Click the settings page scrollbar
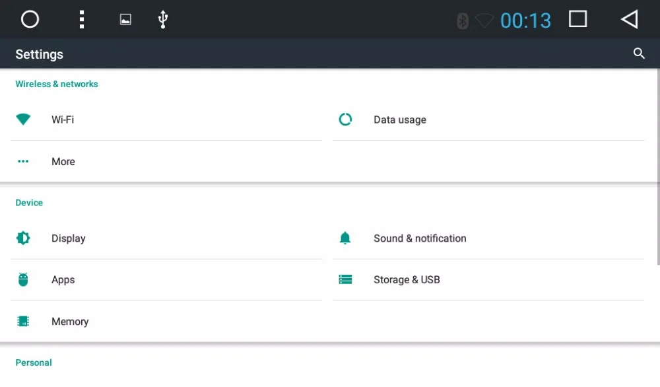 click(x=658, y=165)
